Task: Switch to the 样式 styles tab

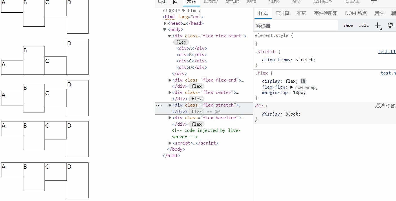Action: tap(263, 13)
